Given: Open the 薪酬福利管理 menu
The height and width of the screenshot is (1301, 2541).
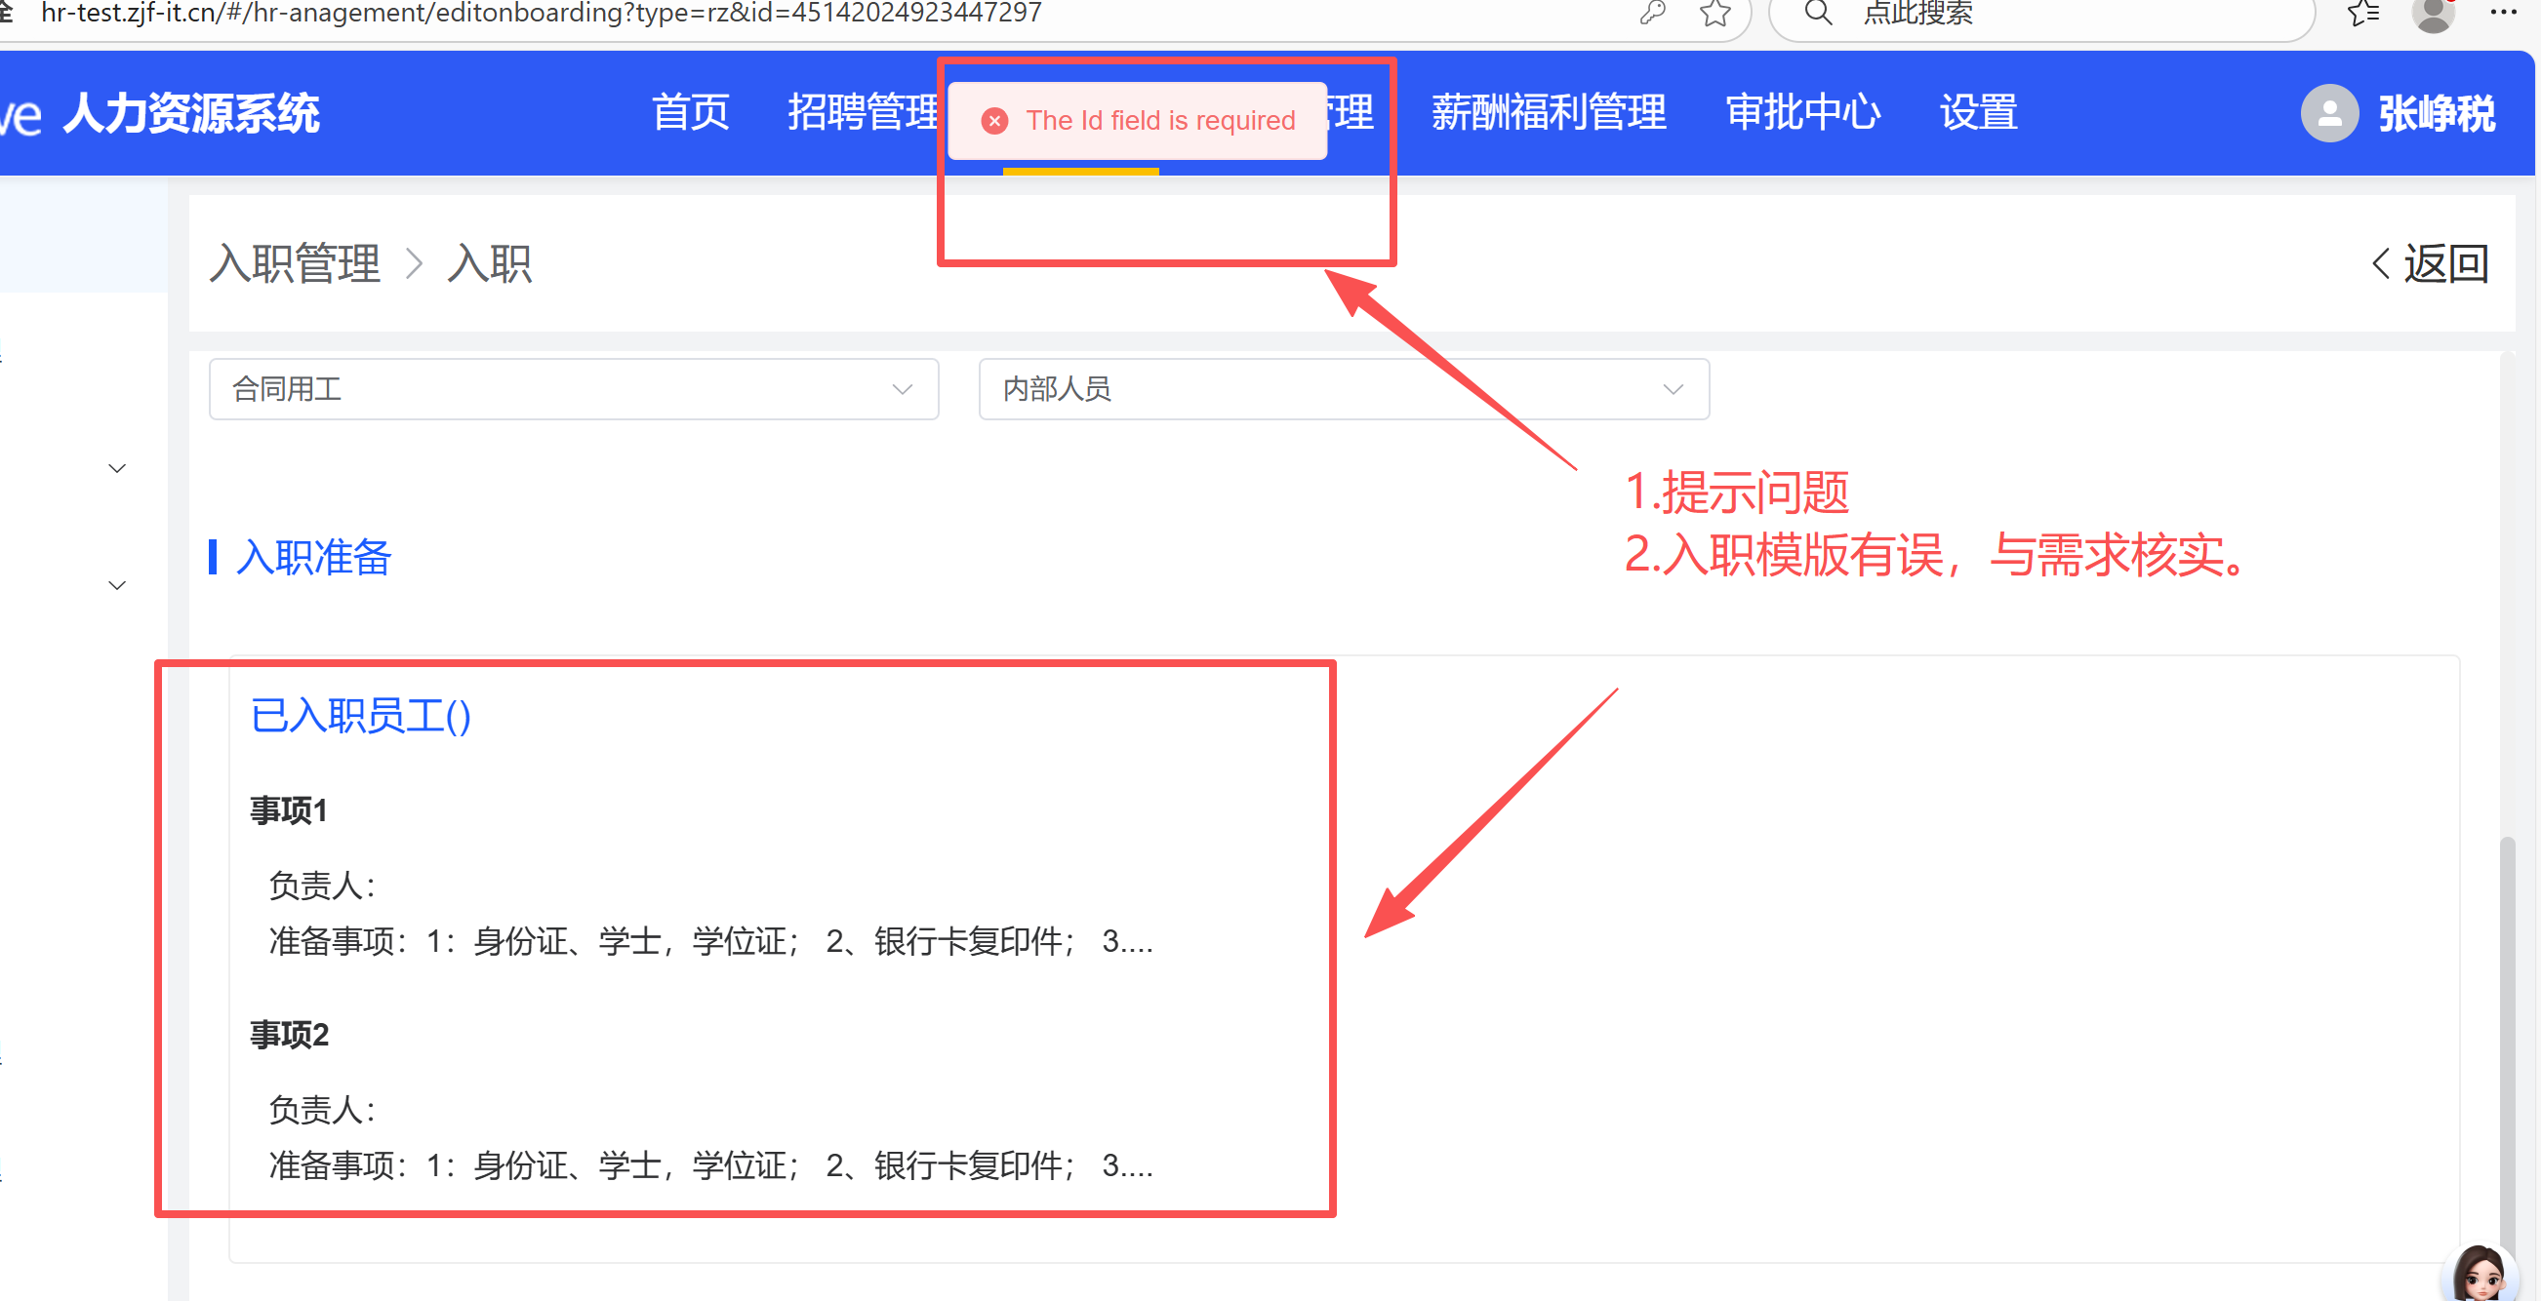Looking at the screenshot, I should click(1549, 112).
